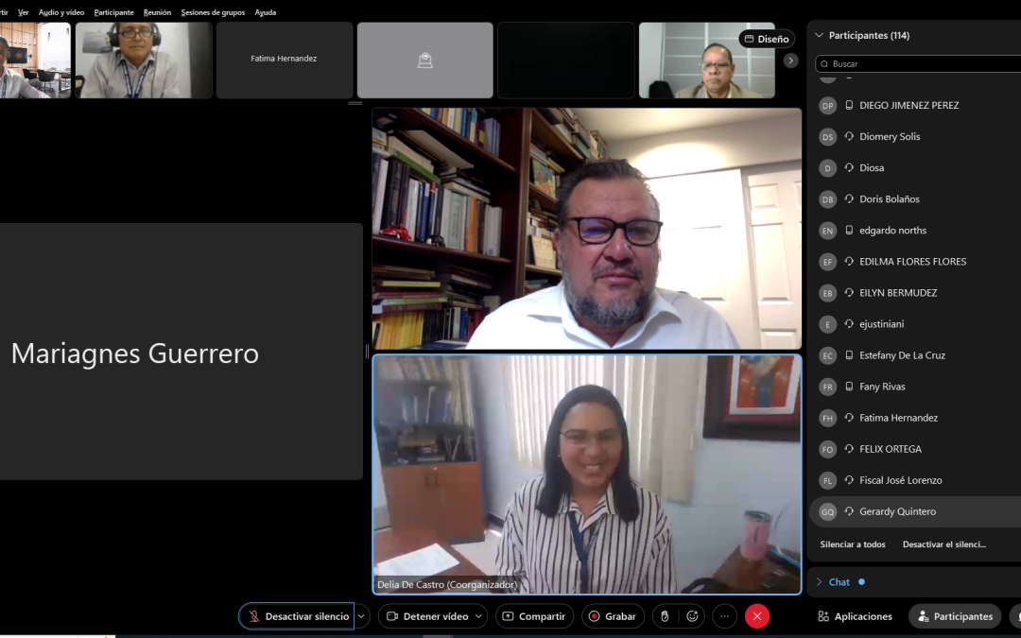Open the reactions emoji icon
Viewport: 1021px width, 638px height.
tap(692, 615)
